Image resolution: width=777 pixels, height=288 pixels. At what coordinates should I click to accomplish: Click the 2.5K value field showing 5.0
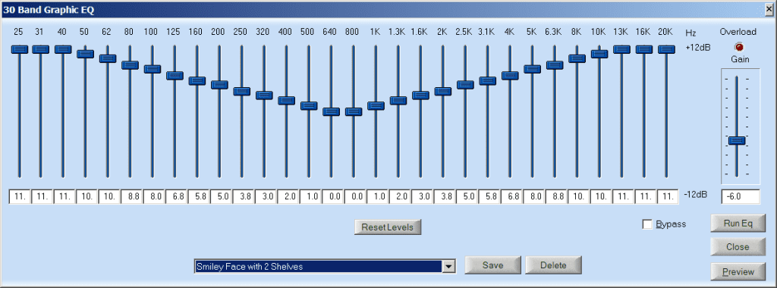coord(467,196)
